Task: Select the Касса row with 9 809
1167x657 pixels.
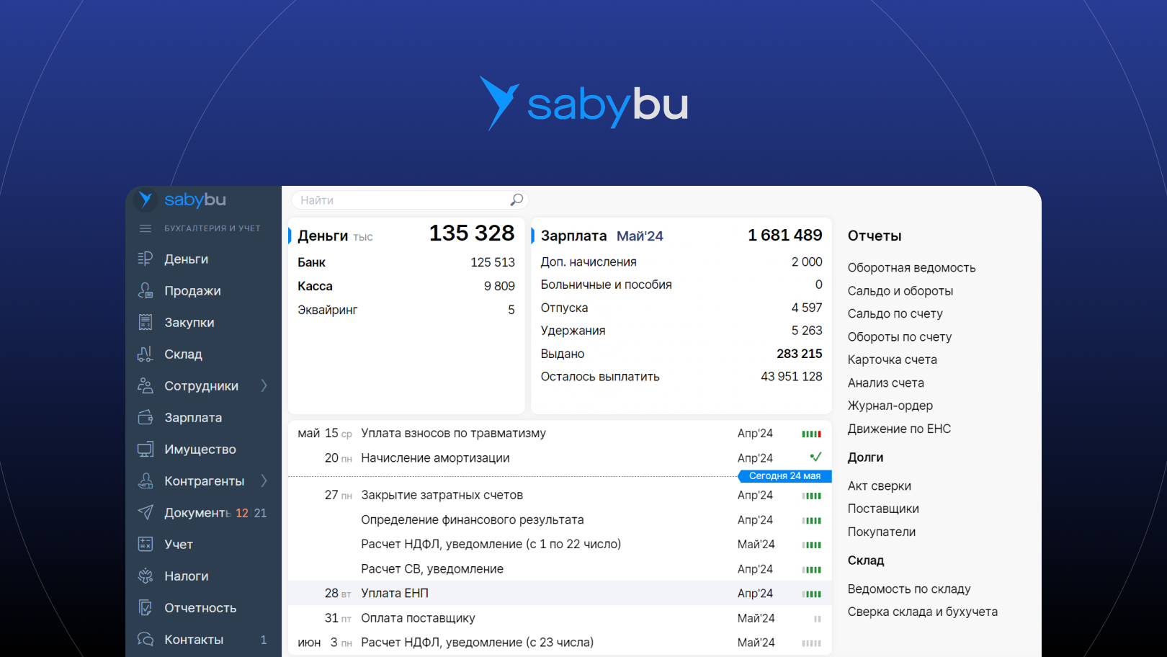Action: [x=406, y=286]
